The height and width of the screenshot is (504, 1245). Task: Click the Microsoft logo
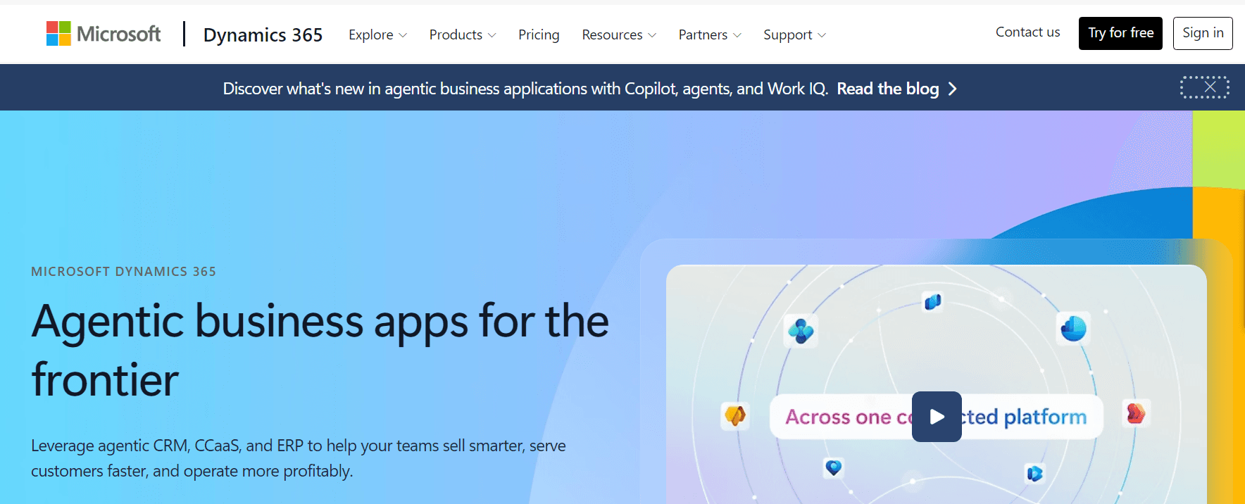[x=104, y=34]
